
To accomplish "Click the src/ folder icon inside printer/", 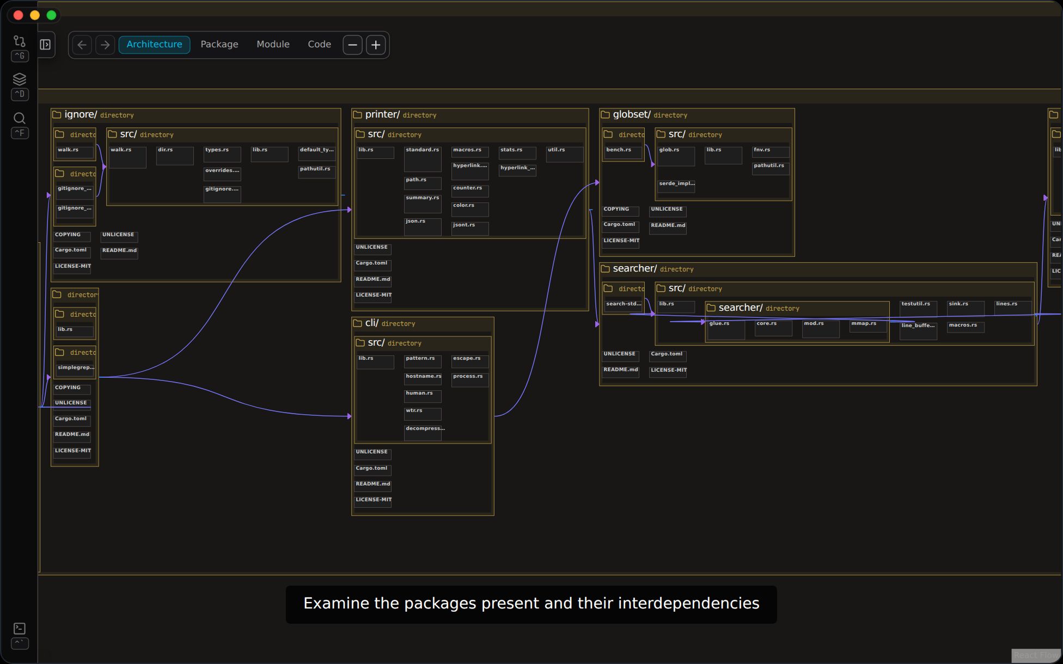I will [360, 134].
